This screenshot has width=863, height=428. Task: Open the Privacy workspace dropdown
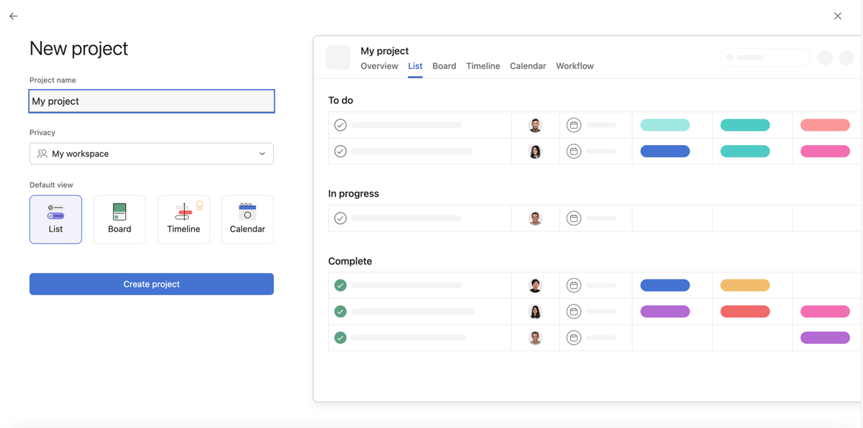click(x=151, y=154)
